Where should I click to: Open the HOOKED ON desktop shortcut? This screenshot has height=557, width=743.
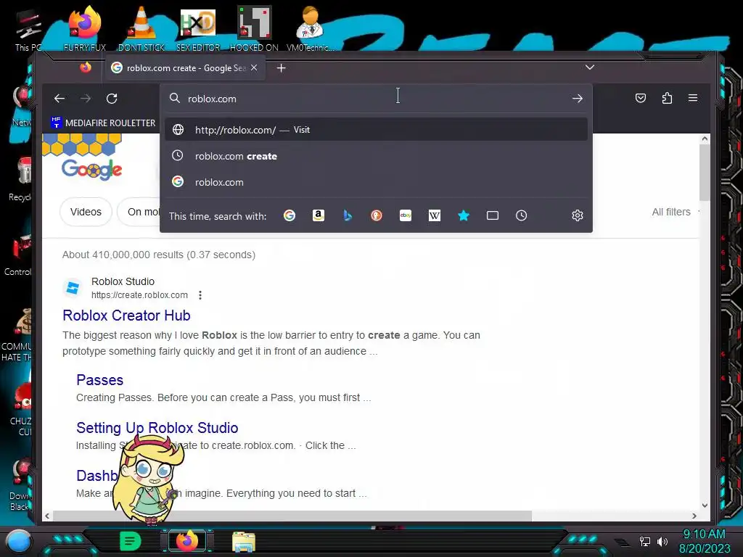tap(254, 29)
